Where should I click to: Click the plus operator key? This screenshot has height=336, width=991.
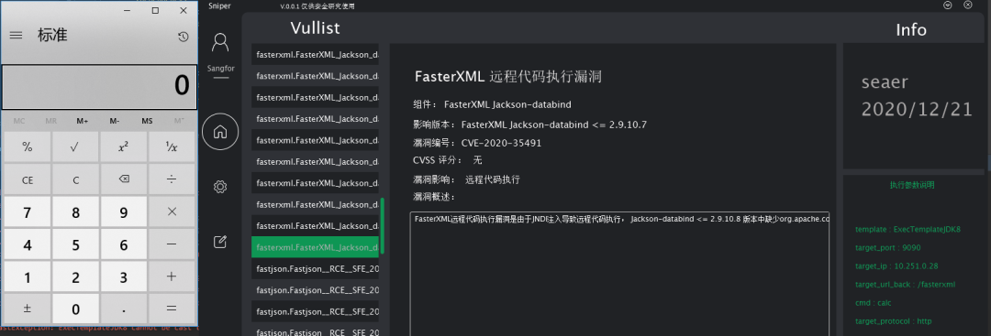click(172, 276)
